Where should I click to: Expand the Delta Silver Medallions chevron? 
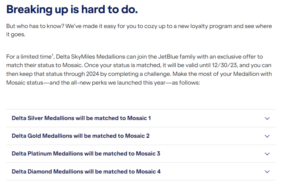[267, 119]
